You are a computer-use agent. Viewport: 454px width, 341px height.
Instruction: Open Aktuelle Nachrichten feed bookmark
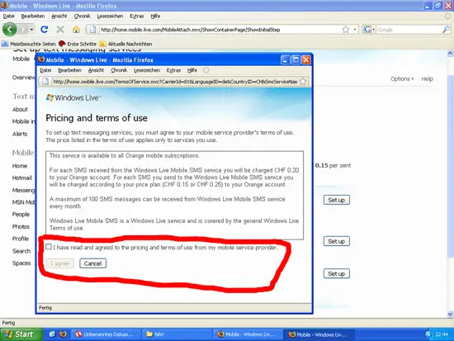[125, 44]
